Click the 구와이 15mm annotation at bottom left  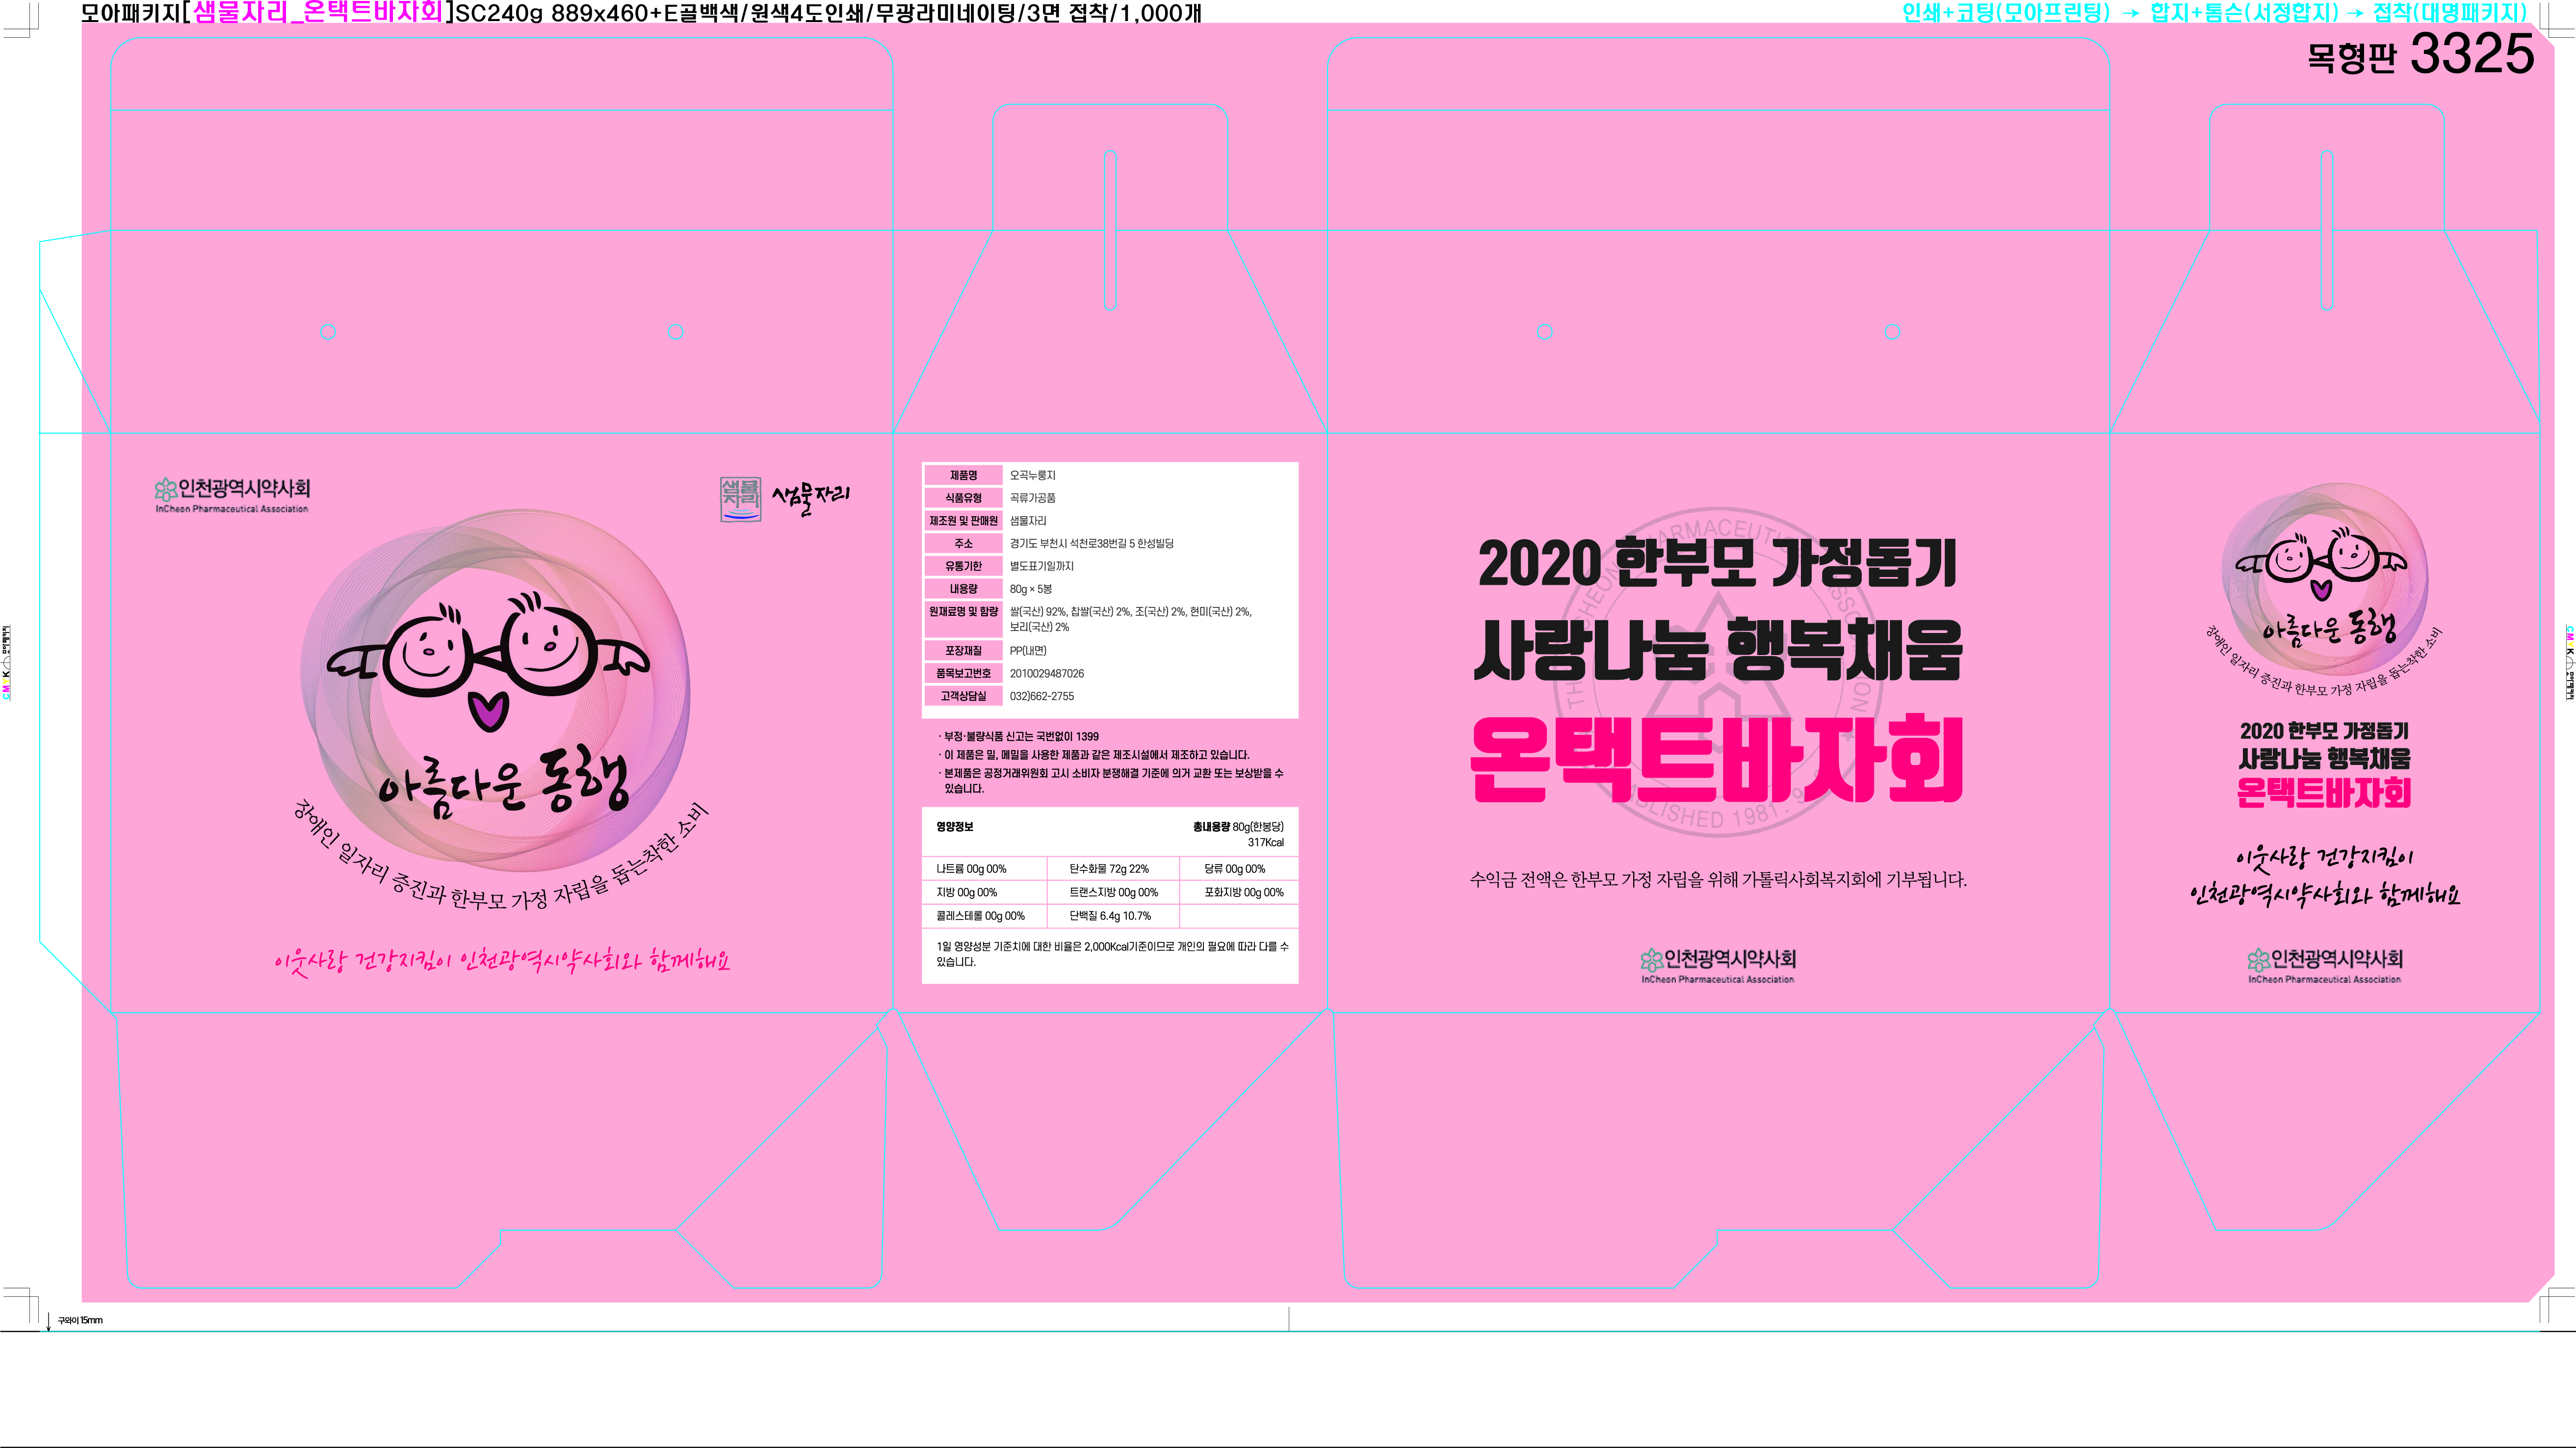[x=80, y=1320]
